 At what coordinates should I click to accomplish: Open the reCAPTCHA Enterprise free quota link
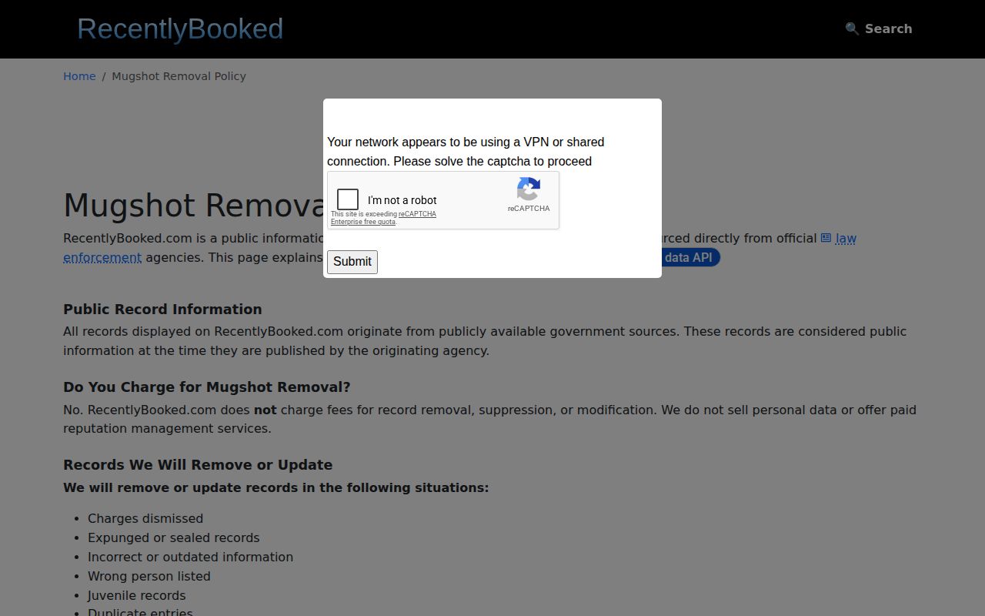point(383,218)
